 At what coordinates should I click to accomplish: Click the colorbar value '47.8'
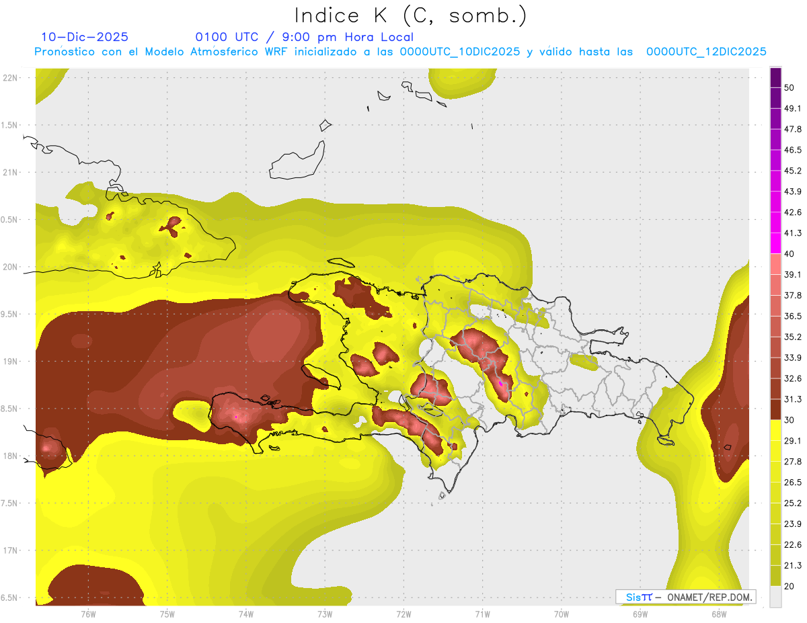click(x=792, y=129)
